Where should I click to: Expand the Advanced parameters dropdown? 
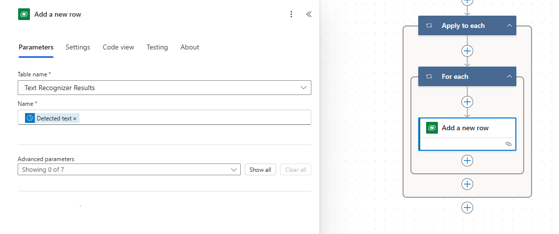(x=129, y=169)
